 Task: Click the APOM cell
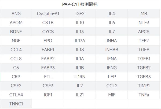tap(16, 23)
